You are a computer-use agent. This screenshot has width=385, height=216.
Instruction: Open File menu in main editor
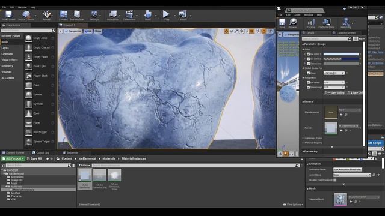(4, 7)
